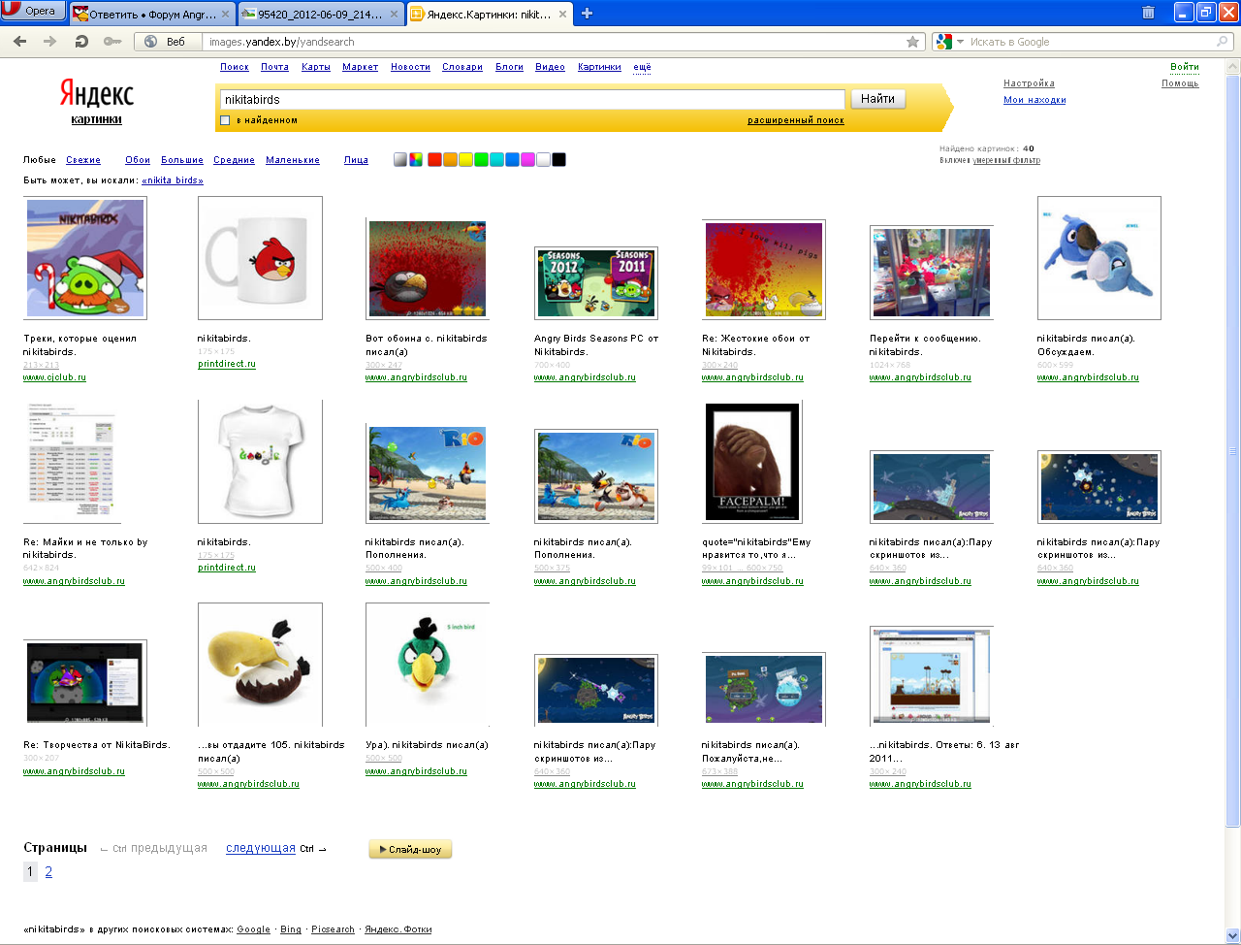
Task: Click the Войти login link
Action: coord(1184,67)
